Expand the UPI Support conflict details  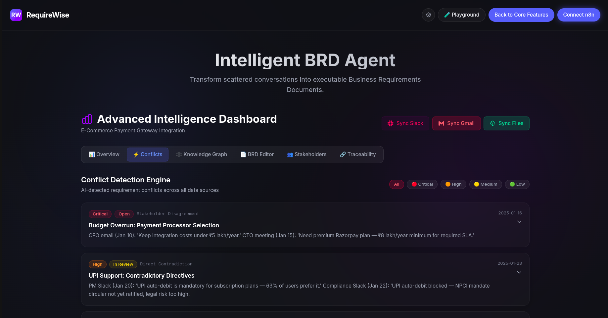pos(519,272)
